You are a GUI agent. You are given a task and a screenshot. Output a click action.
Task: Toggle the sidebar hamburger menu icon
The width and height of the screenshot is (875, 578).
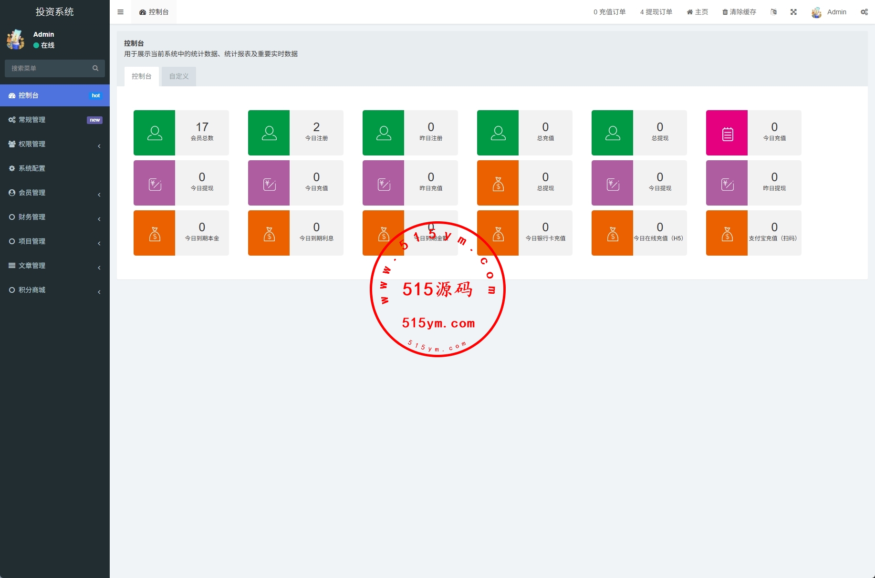pyautogui.click(x=120, y=12)
